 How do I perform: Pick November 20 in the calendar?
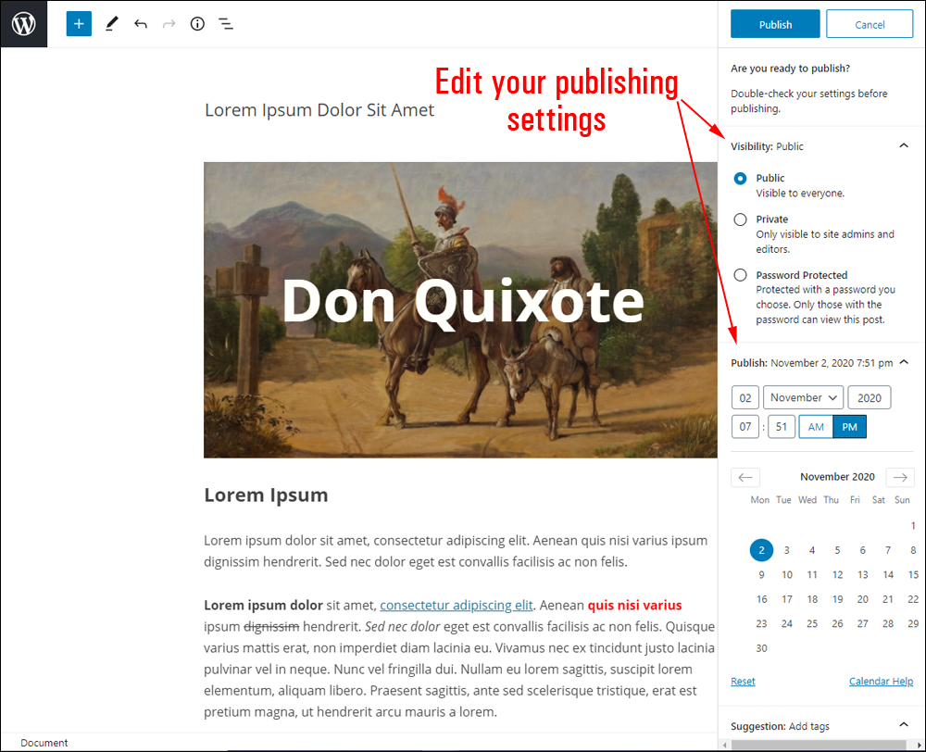863,599
